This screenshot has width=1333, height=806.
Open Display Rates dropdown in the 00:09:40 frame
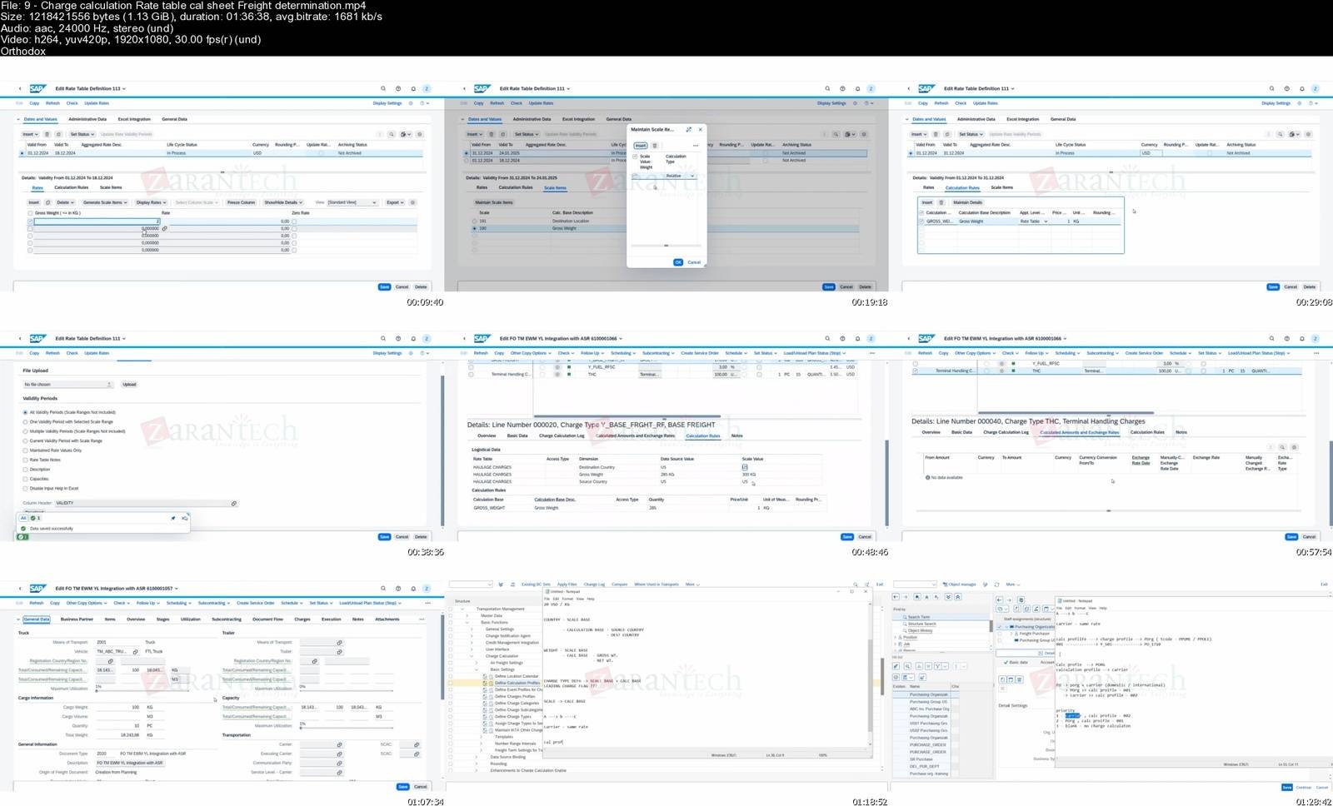coord(151,202)
